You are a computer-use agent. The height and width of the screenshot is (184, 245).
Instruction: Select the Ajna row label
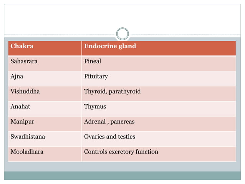[x=17, y=76]
